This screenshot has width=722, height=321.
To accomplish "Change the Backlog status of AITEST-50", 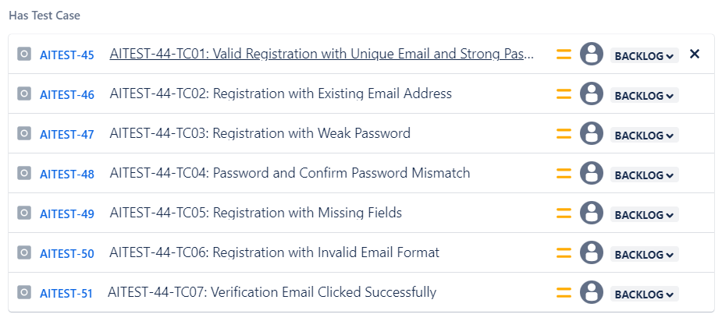I will tap(644, 255).
